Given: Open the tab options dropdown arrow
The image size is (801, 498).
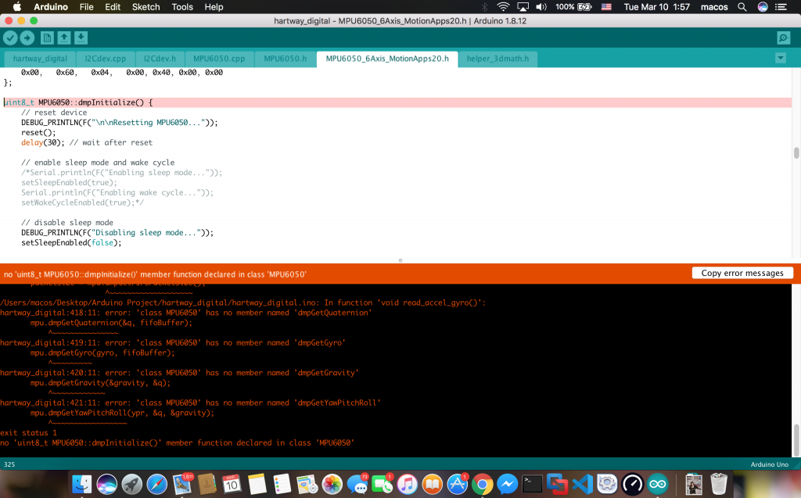Looking at the screenshot, I should (x=781, y=58).
